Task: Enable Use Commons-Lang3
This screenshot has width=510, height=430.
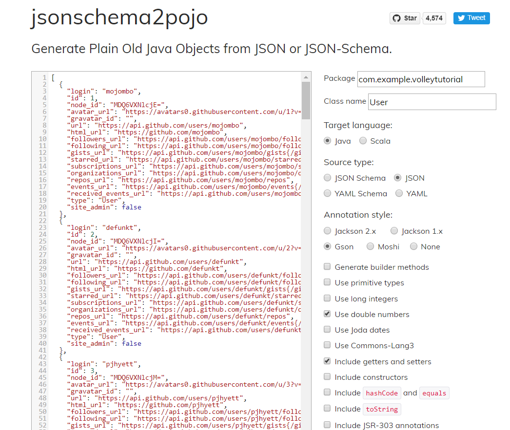Action: (x=327, y=345)
